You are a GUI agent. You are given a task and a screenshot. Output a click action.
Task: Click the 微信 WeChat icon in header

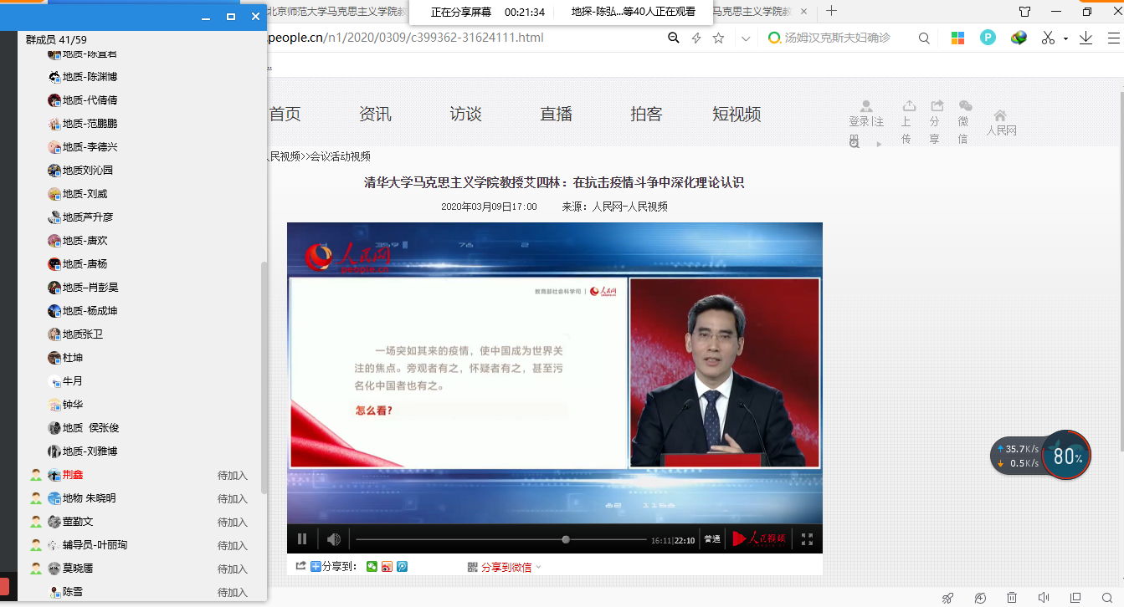(965, 106)
